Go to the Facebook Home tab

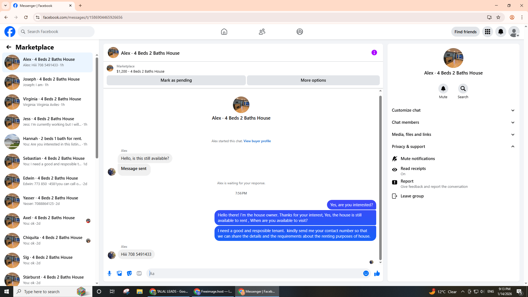pos(224,32)
